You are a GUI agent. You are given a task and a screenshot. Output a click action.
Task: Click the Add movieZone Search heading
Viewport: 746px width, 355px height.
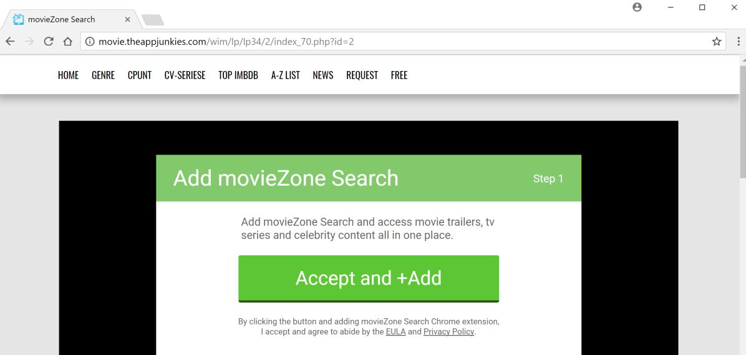click(x=286, y=178)
